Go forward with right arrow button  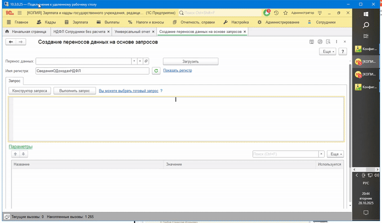point(21,42)
